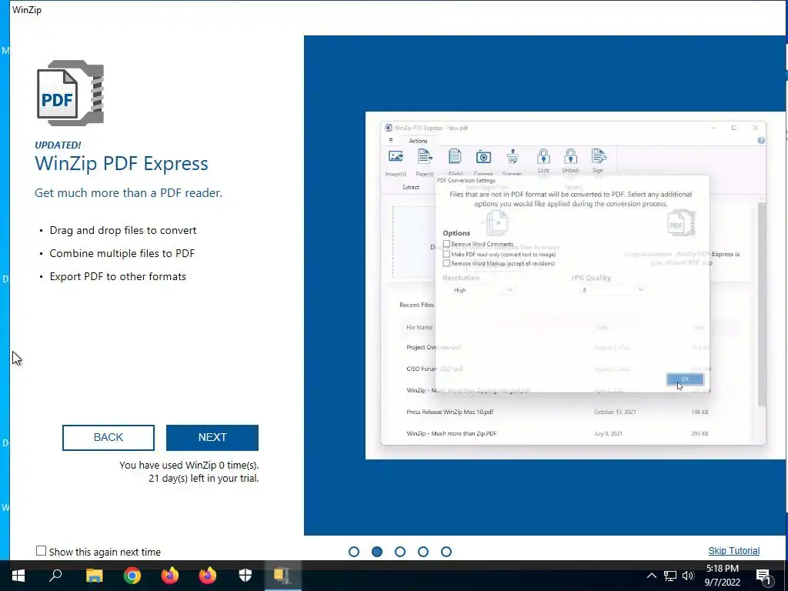Open the hamburger menu in PDF Express preview
788x591 pixels.
tap(390, 141)
